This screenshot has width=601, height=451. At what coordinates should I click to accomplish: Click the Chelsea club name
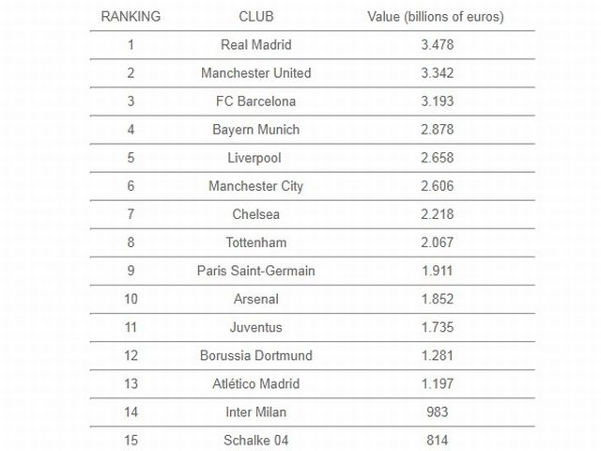[256, 214]
